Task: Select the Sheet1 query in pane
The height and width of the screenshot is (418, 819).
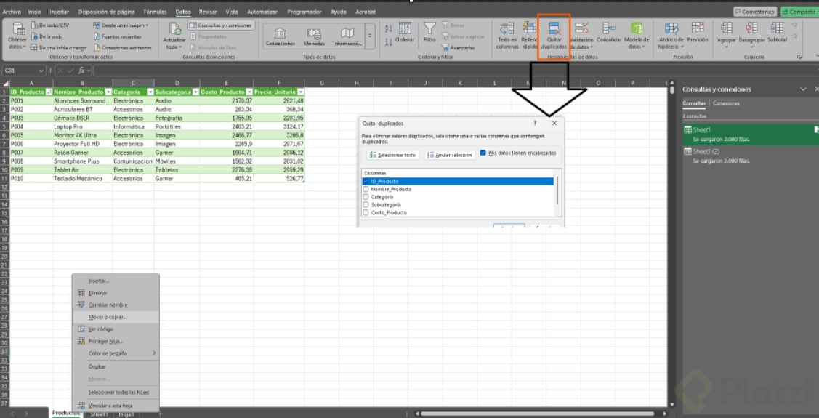Action: pyautogui.click(x=750, y=134)
